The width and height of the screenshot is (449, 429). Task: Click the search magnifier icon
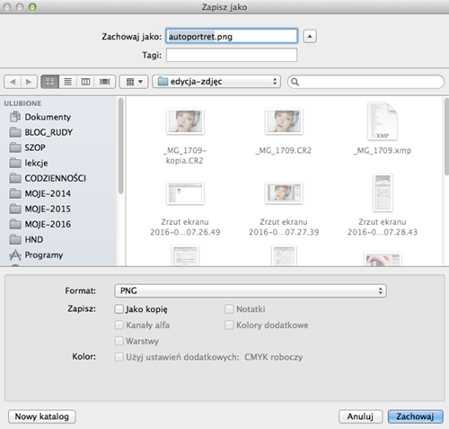point(295,82)
